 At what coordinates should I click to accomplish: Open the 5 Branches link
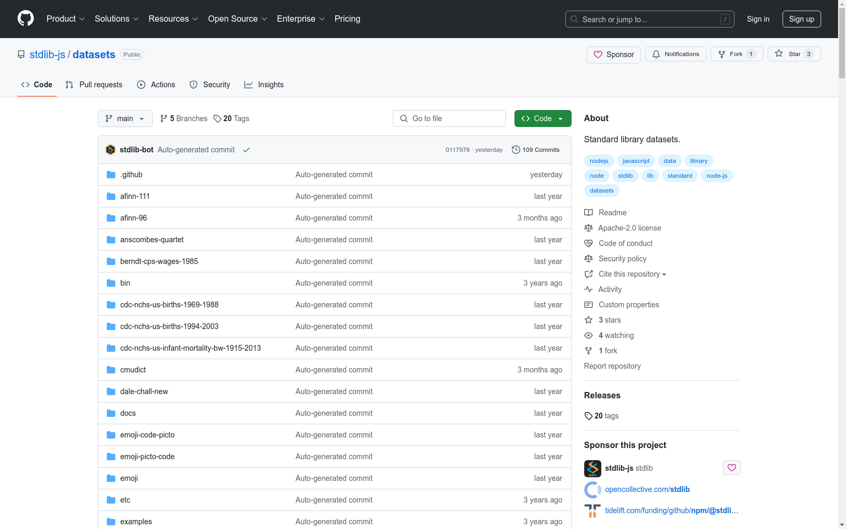tap(184, 118)
